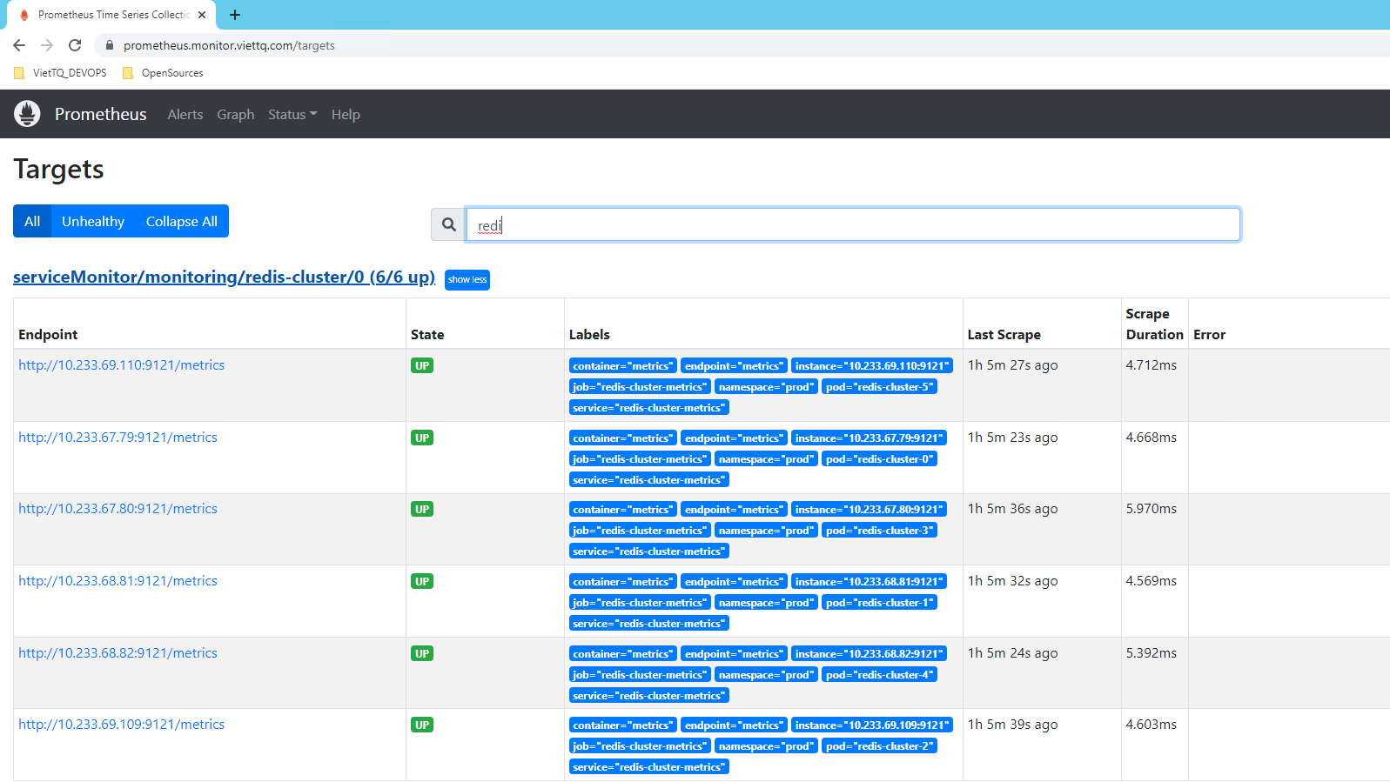Reload the page with the refresh icon
Viewport: 1390px width, 782px height.
(x=75, y=45)
